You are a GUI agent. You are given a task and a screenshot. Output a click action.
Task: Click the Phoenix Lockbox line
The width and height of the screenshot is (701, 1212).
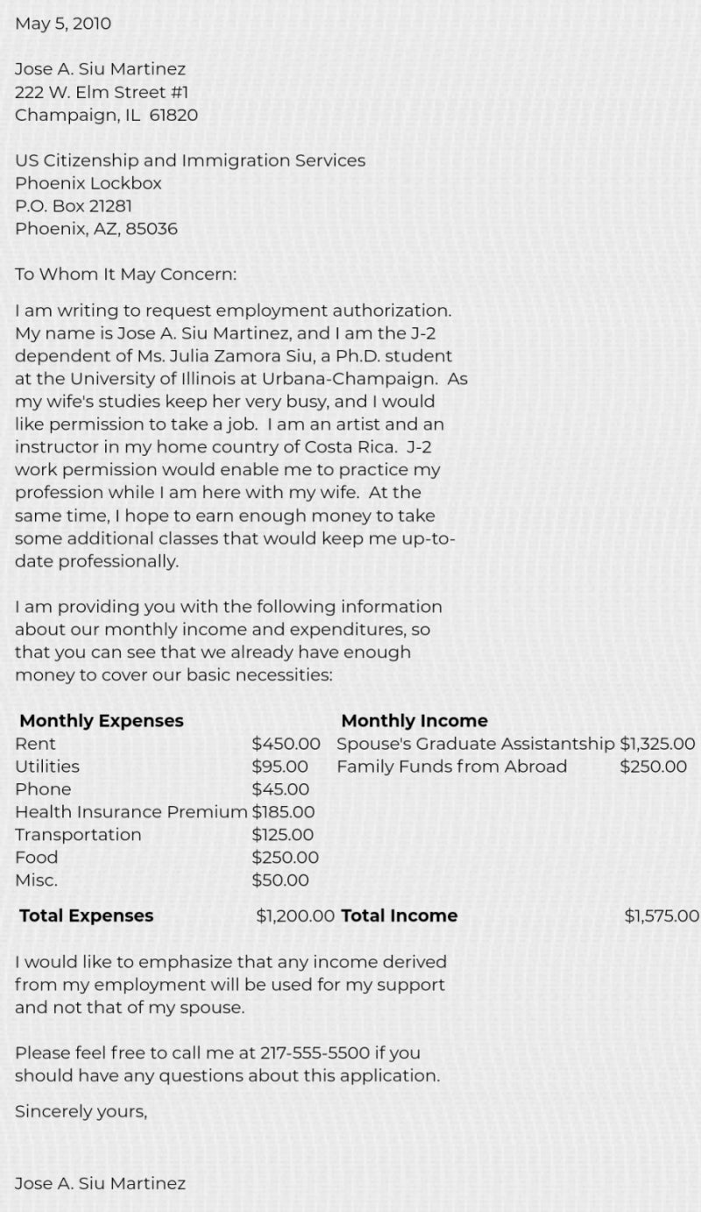(89, 183)
